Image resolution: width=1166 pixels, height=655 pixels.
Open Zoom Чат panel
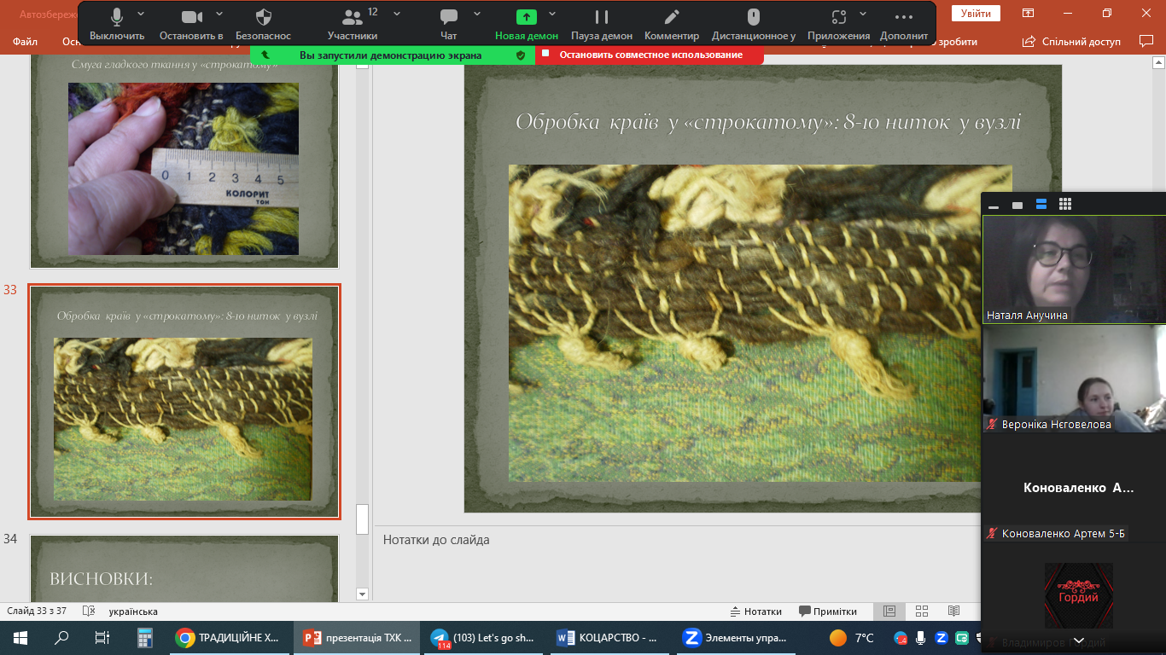coord(449,25)
